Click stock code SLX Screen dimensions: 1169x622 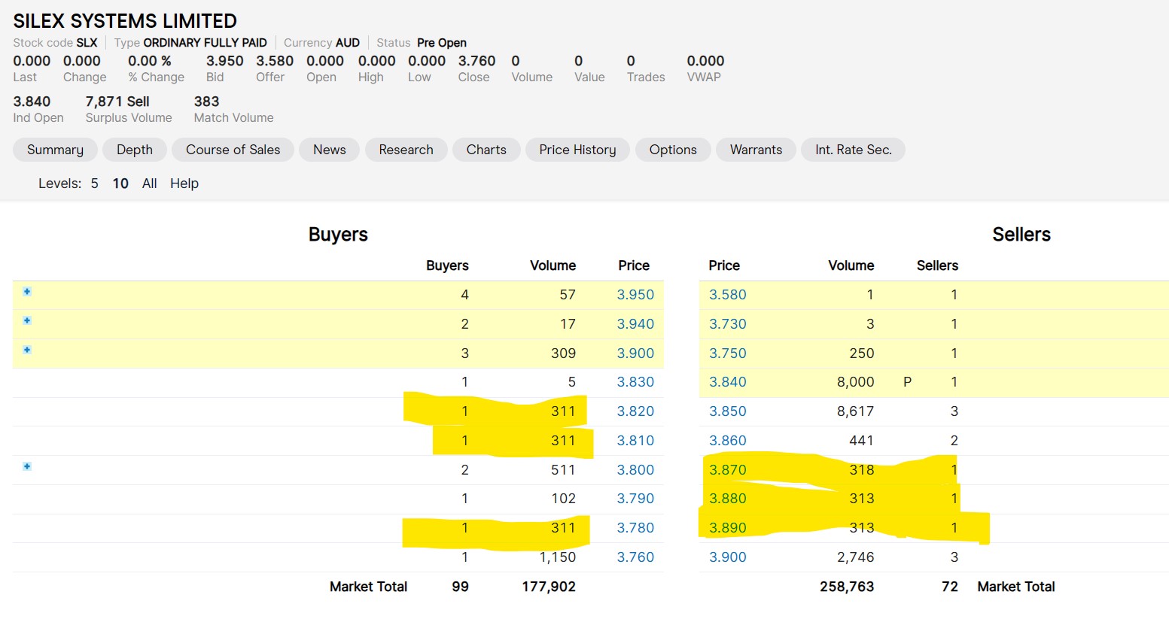[87, 43]
